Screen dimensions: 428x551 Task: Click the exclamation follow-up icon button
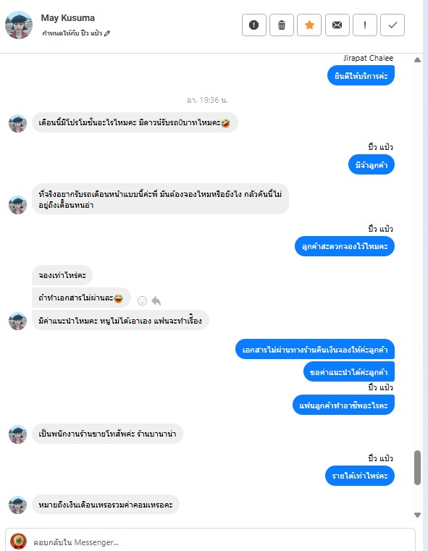[x=365, y=25]
